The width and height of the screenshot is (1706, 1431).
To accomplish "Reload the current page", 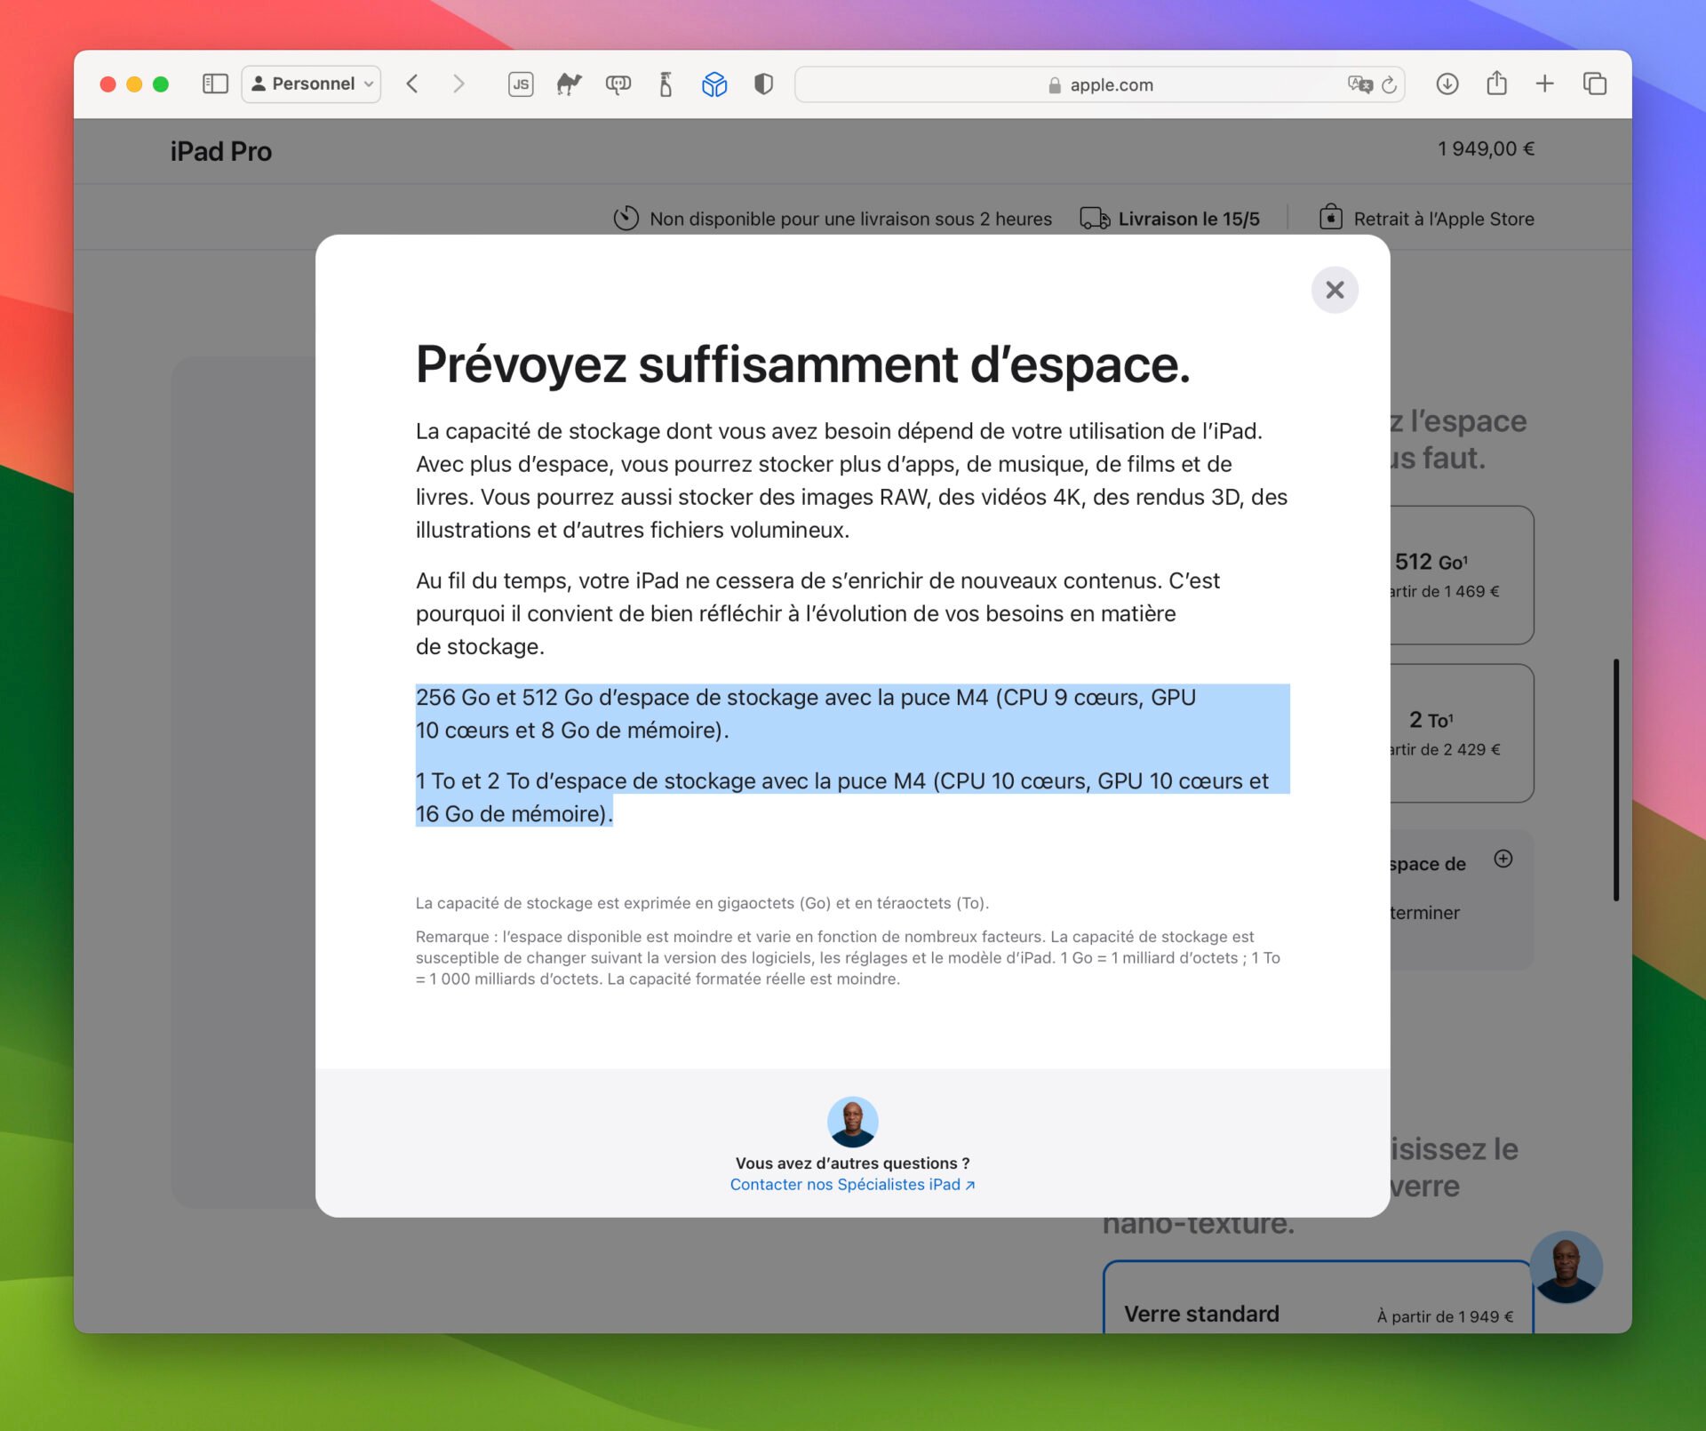I will tap(1390, 84).
